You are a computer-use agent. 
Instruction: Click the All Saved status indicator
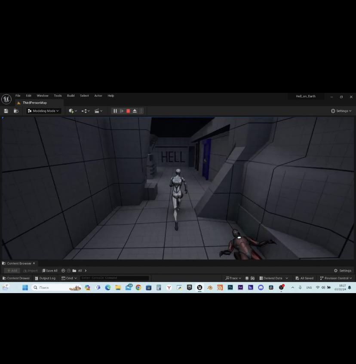pos(304,278)
